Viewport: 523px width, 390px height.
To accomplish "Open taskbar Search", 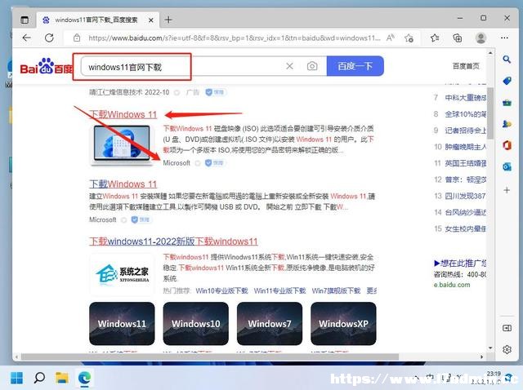I will pos(39,378).
